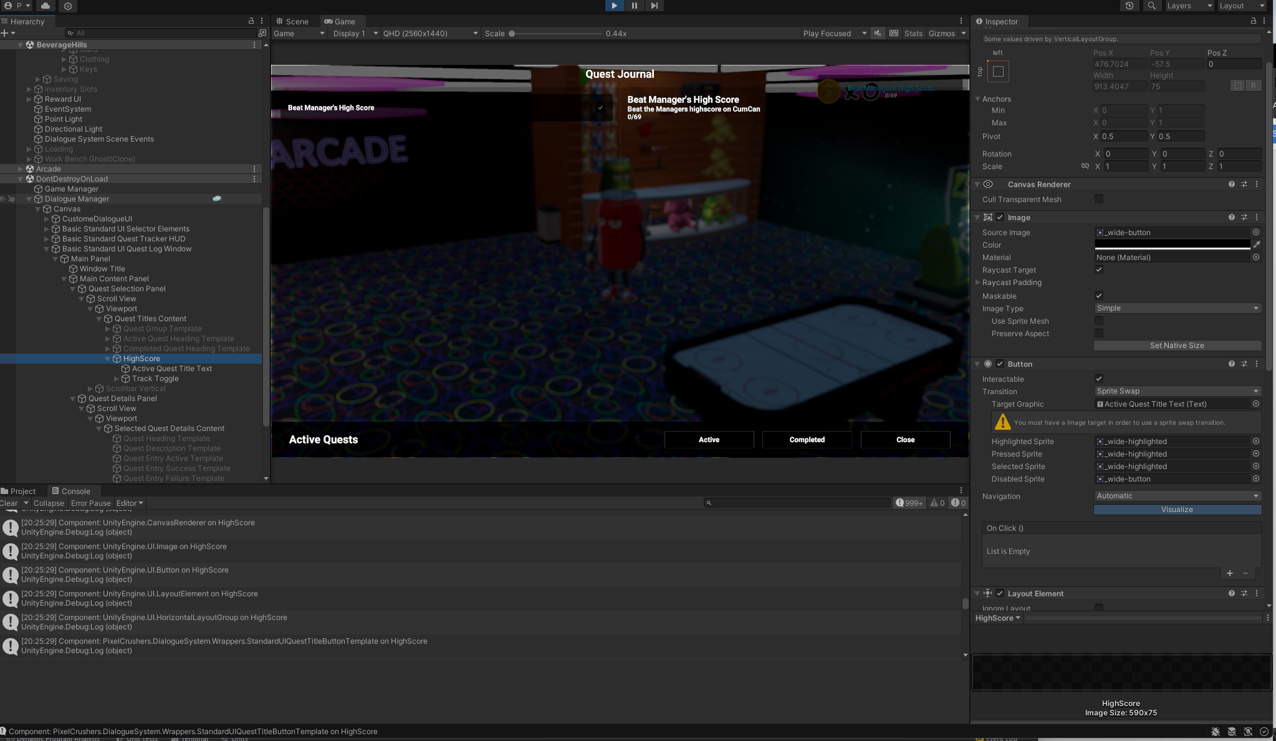Click the anchor presets box icon
The height and width of the screenshot is (741, 1276).
[998, 72]
